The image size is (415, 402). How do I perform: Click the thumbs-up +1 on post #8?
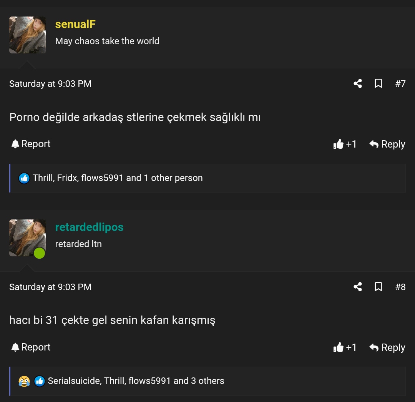345,347
